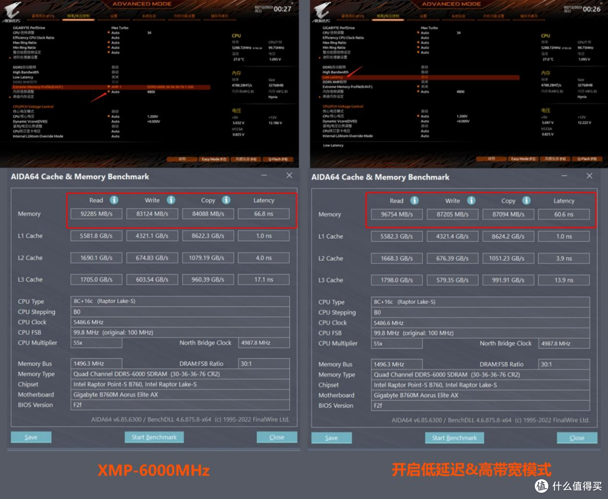The width and height of the screenshot is (608, 499).
Task: Click the Read info icon in left AIDA64 window
Action: pyautogui.click(x=114, y=200)
